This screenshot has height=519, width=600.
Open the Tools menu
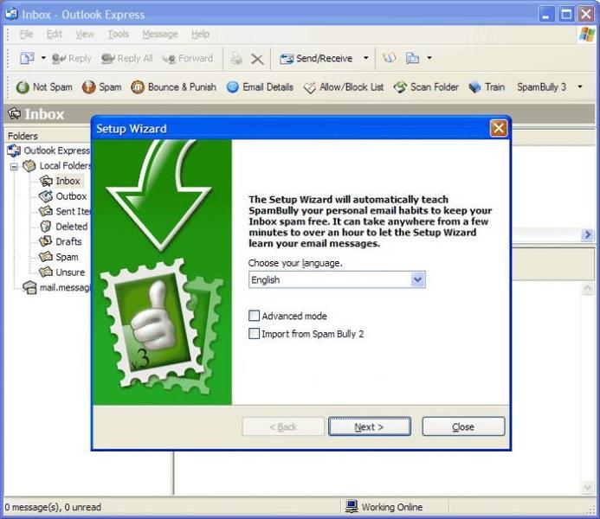click(x=118, y=35)
